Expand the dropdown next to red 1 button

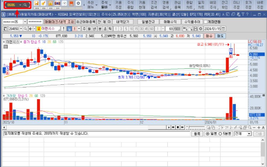(79, 29)
